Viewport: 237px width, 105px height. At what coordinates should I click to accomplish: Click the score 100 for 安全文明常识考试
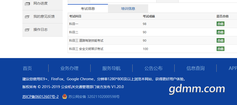(145, 49)
